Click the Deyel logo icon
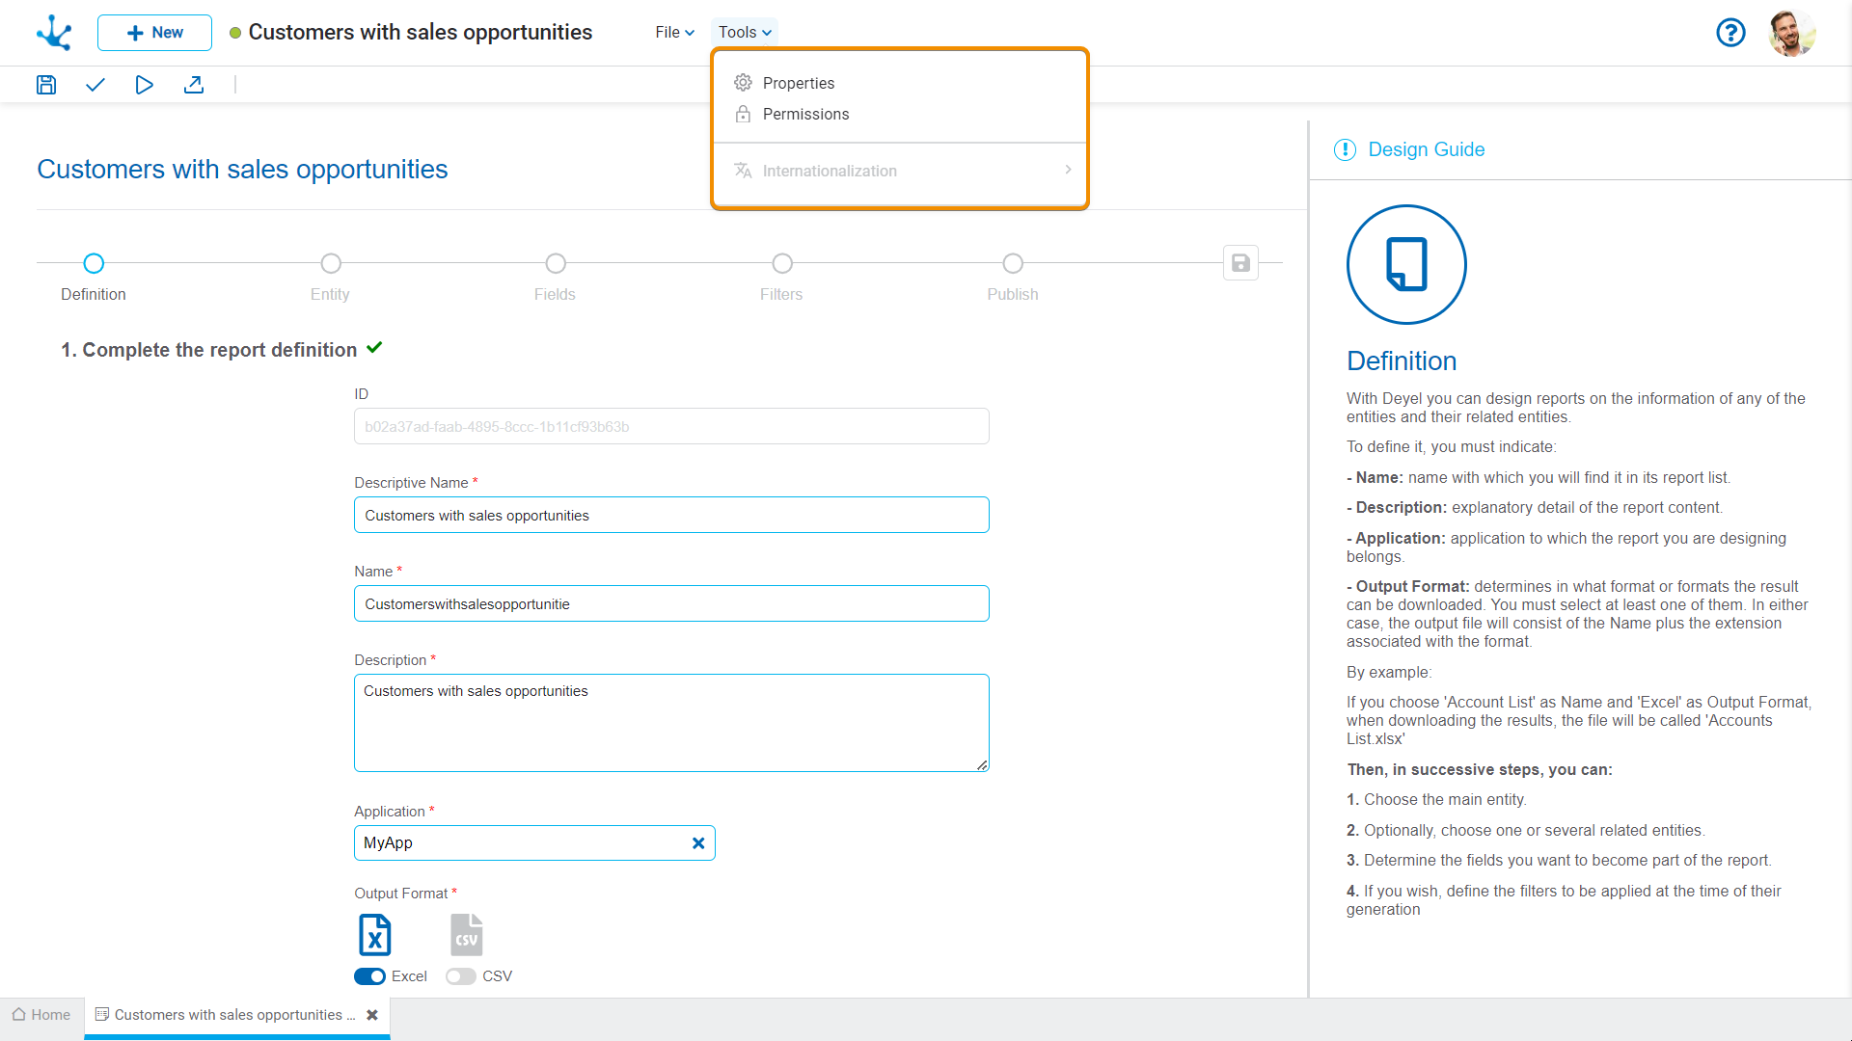This screenshot has width=1852, height=1041. [x=54, y=33]
